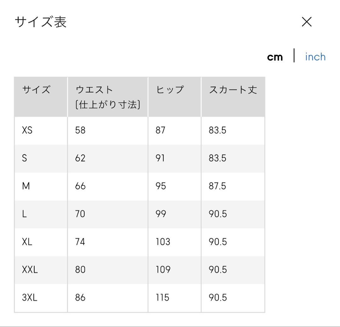Click the サイズ表 dialog title
The height and width of the screenshot is (327, 340).
(x=41, y=22)
